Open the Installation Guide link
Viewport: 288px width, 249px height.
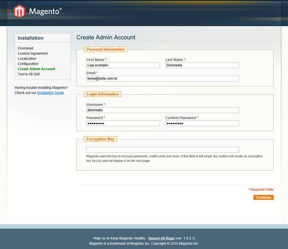(50, 93)
